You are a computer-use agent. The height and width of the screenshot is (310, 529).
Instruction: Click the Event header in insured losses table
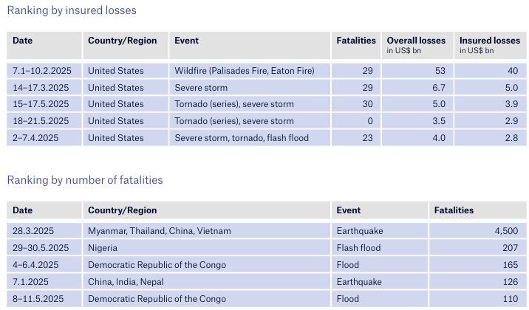250,46
